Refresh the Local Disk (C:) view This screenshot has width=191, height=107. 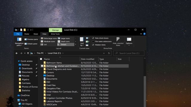109,53
